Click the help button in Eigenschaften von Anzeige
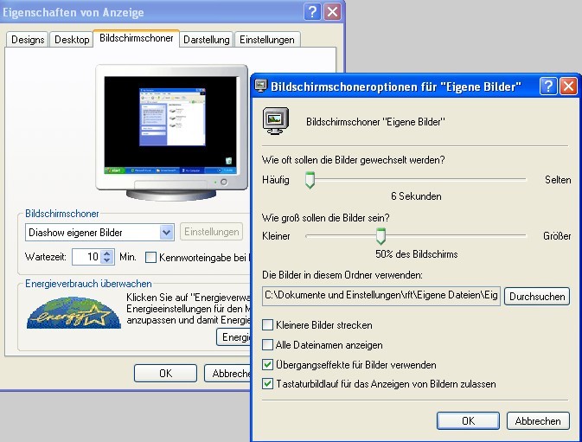The image size is (582, 442). pos(312,12)
